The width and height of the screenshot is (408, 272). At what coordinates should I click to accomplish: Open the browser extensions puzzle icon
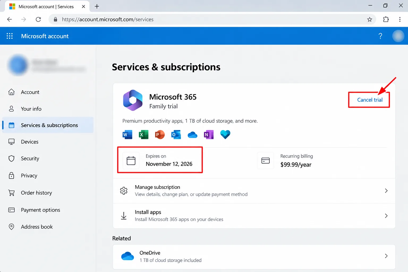(386, 19)
